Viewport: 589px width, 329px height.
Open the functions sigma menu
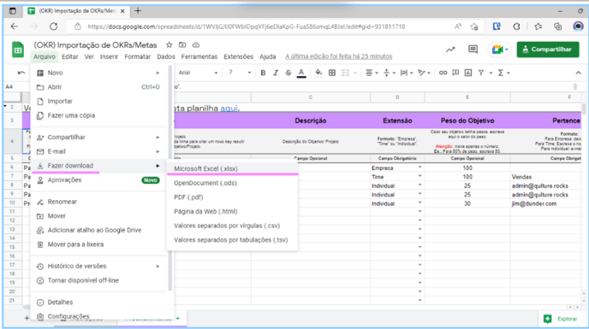pyautogui.click(x=503, y=73)
